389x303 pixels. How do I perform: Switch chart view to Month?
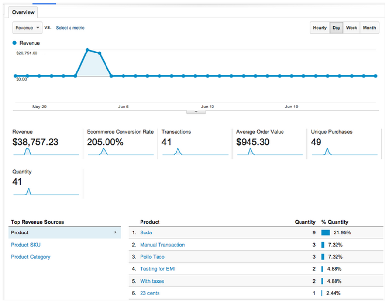(x=369, y=28)
